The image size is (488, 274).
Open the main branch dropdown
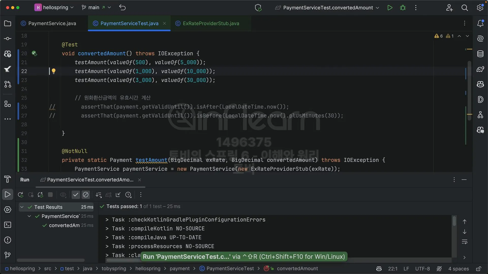[x=96, y=8]
